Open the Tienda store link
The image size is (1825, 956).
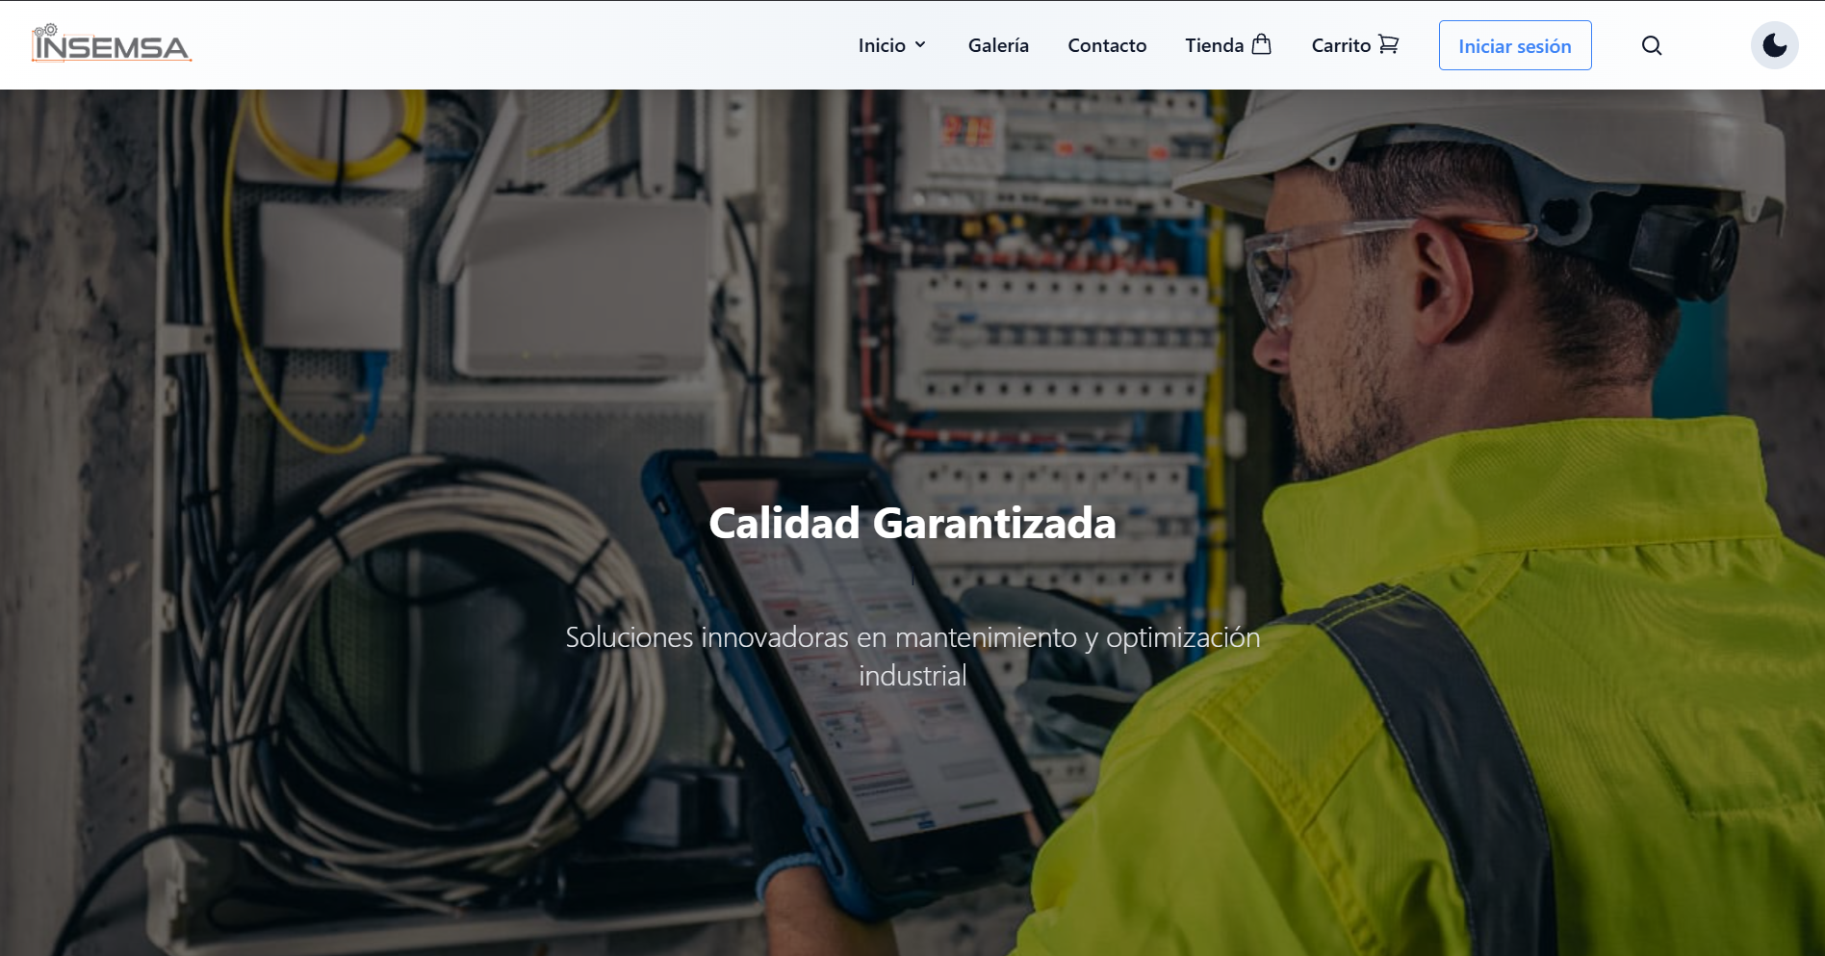[x=1214, y=45]
